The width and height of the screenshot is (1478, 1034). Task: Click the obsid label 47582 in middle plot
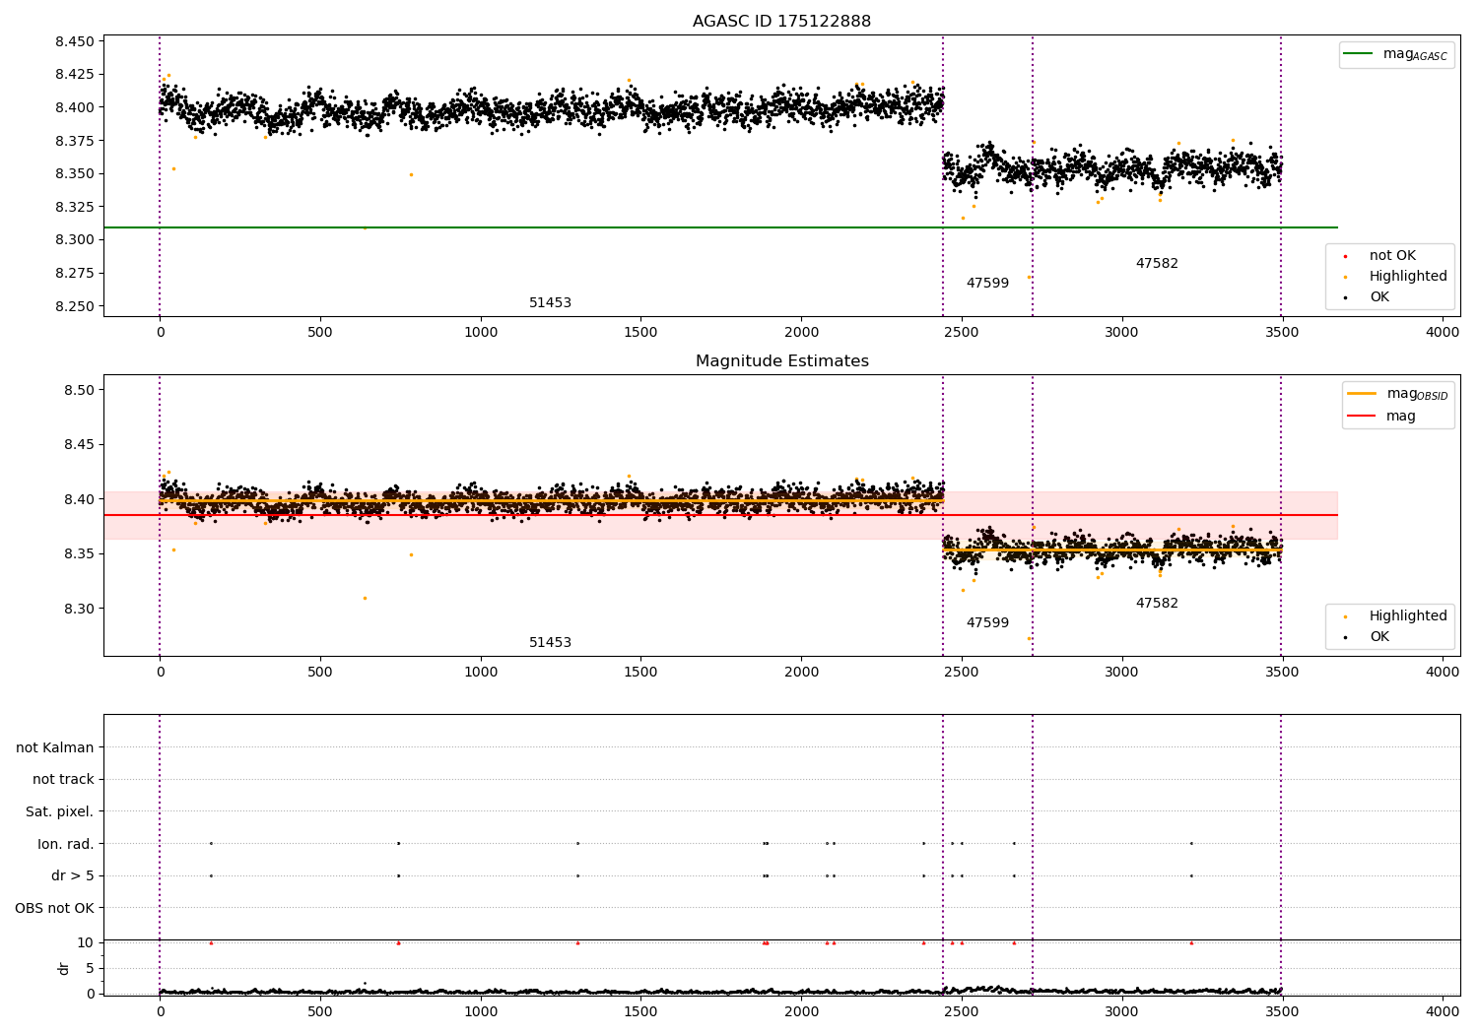(1157, 603)
